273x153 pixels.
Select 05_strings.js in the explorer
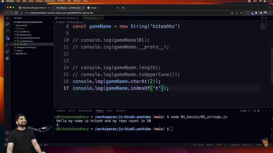pyautogui.click(x=32, y=44)
